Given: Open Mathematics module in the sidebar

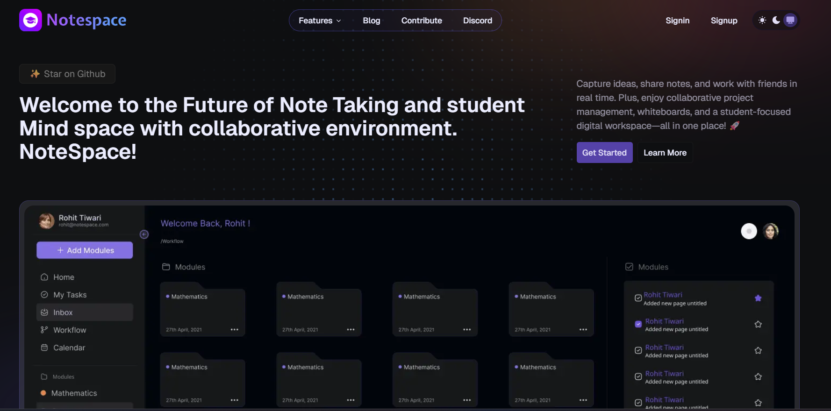Looking at the screenshot, I should pyautogui.click(x=74, y=393).
